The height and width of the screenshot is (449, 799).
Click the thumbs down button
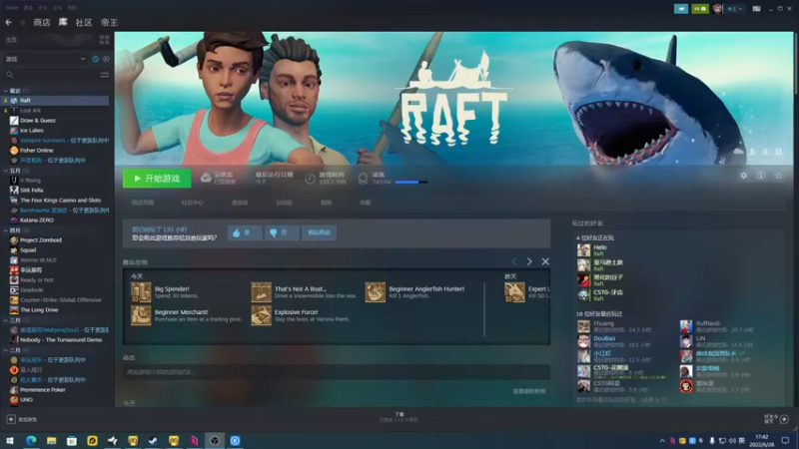coord(282,232)
